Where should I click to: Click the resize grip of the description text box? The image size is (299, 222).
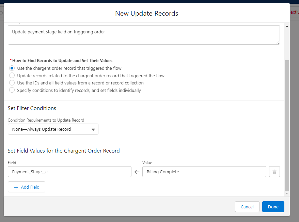coord(278,42)
